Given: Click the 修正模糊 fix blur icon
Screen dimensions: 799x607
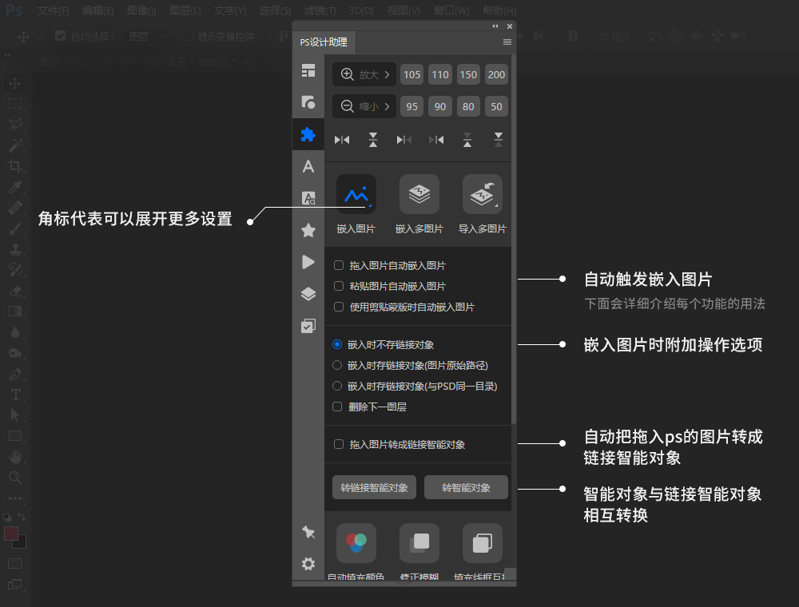Looking at the screenshot, I should tap(419, 543).
